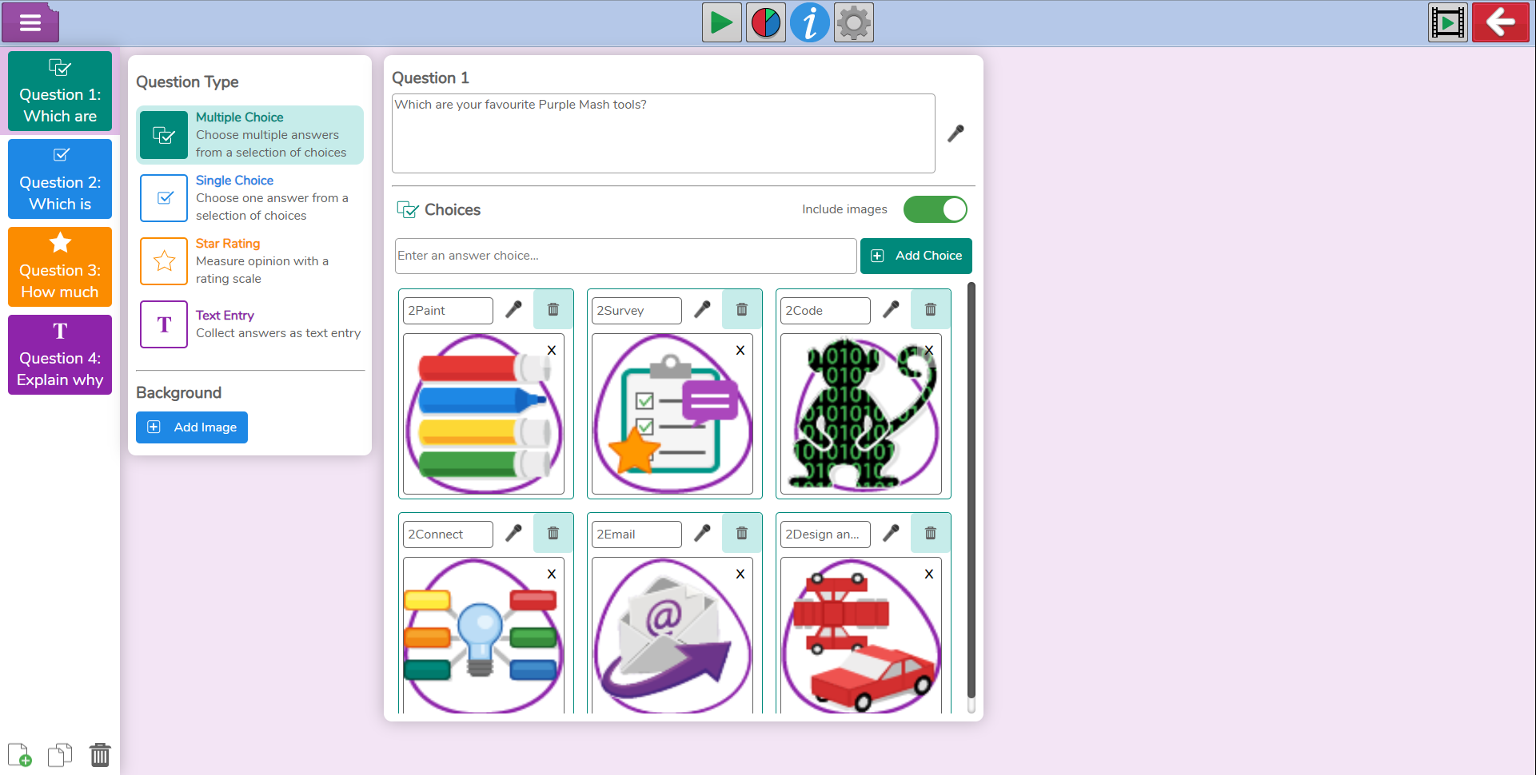
Task: Open the gear settings icon
Action: 853,22
